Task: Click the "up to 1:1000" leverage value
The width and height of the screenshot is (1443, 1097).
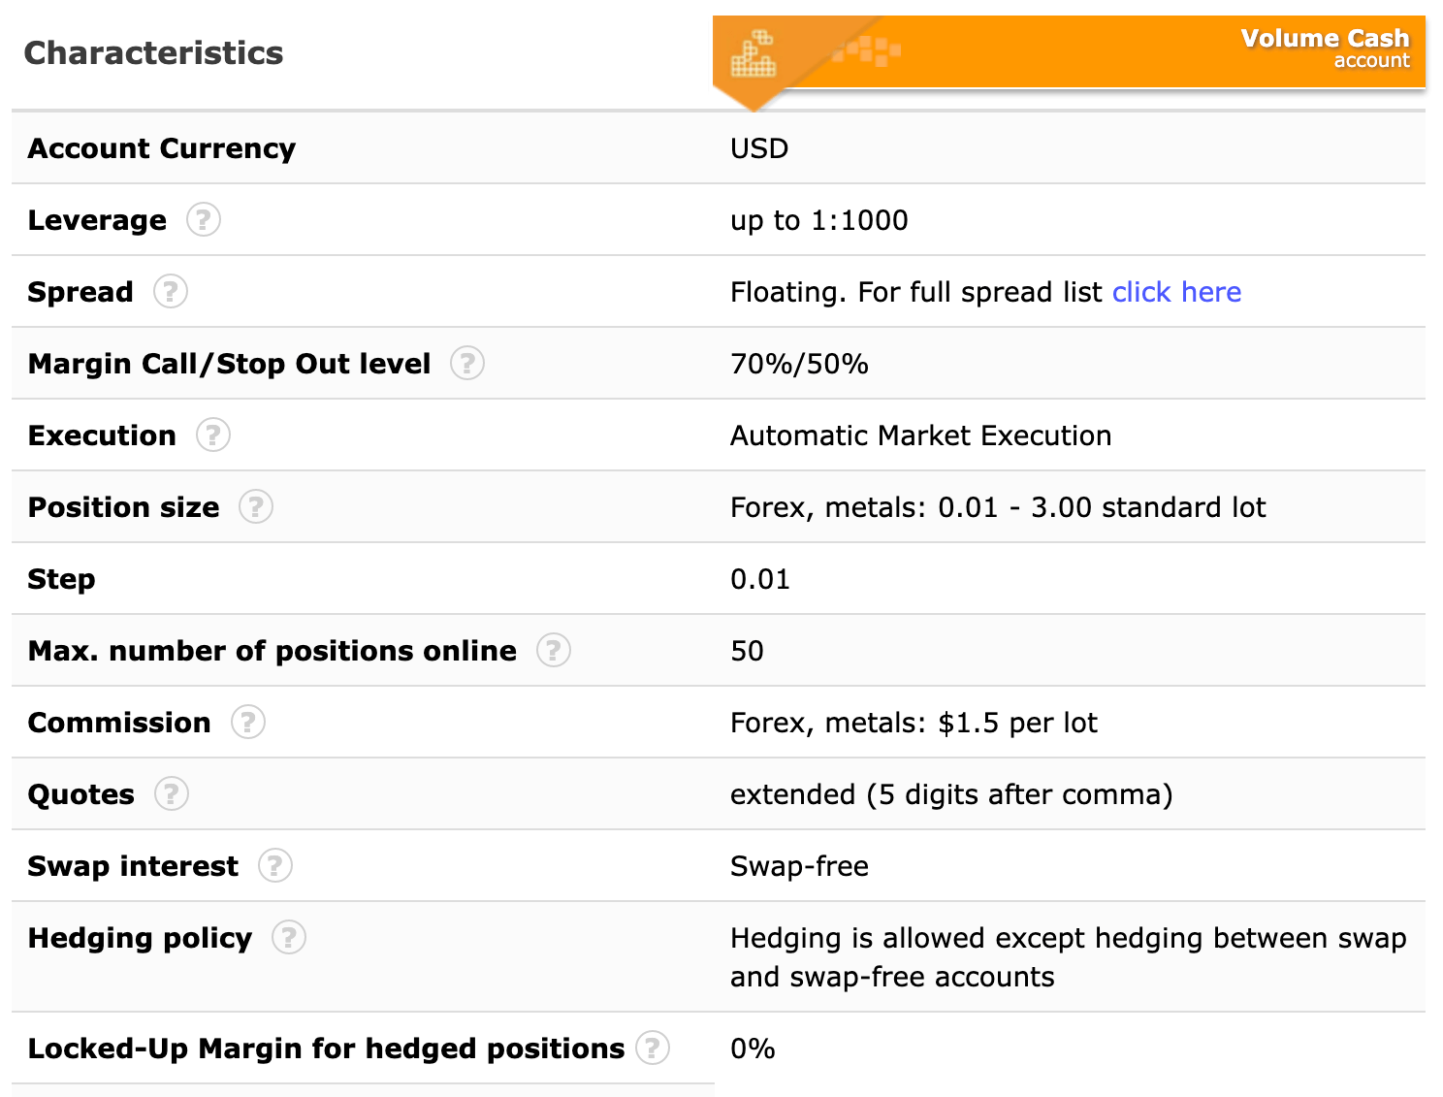Action: (818, 220)
